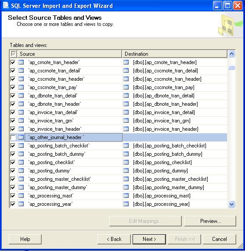Click the wizard icon in the title bar
Image resolution: width=245 pixels, height=251 pixels.
(x=6, y=5)
